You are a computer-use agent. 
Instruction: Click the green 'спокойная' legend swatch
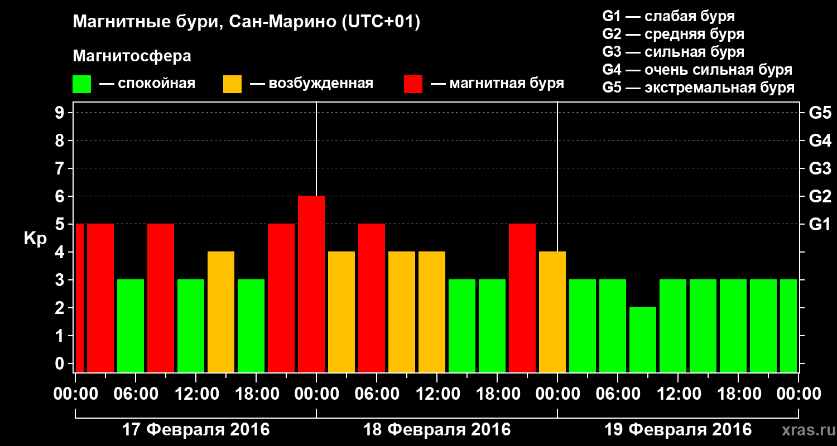(81, 84)
